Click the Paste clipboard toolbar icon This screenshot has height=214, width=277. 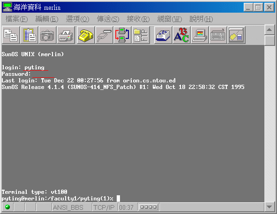click(29, 35)
